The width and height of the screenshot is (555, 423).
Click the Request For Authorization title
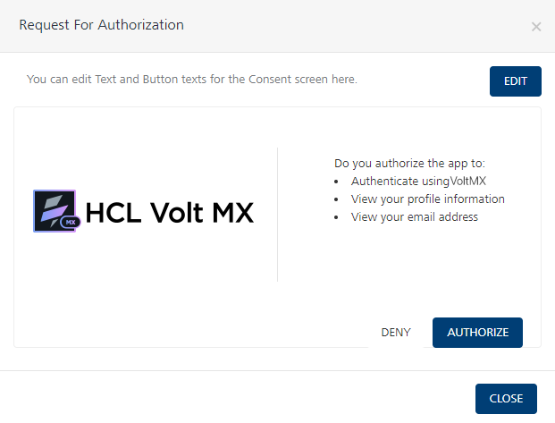point(102,25)
